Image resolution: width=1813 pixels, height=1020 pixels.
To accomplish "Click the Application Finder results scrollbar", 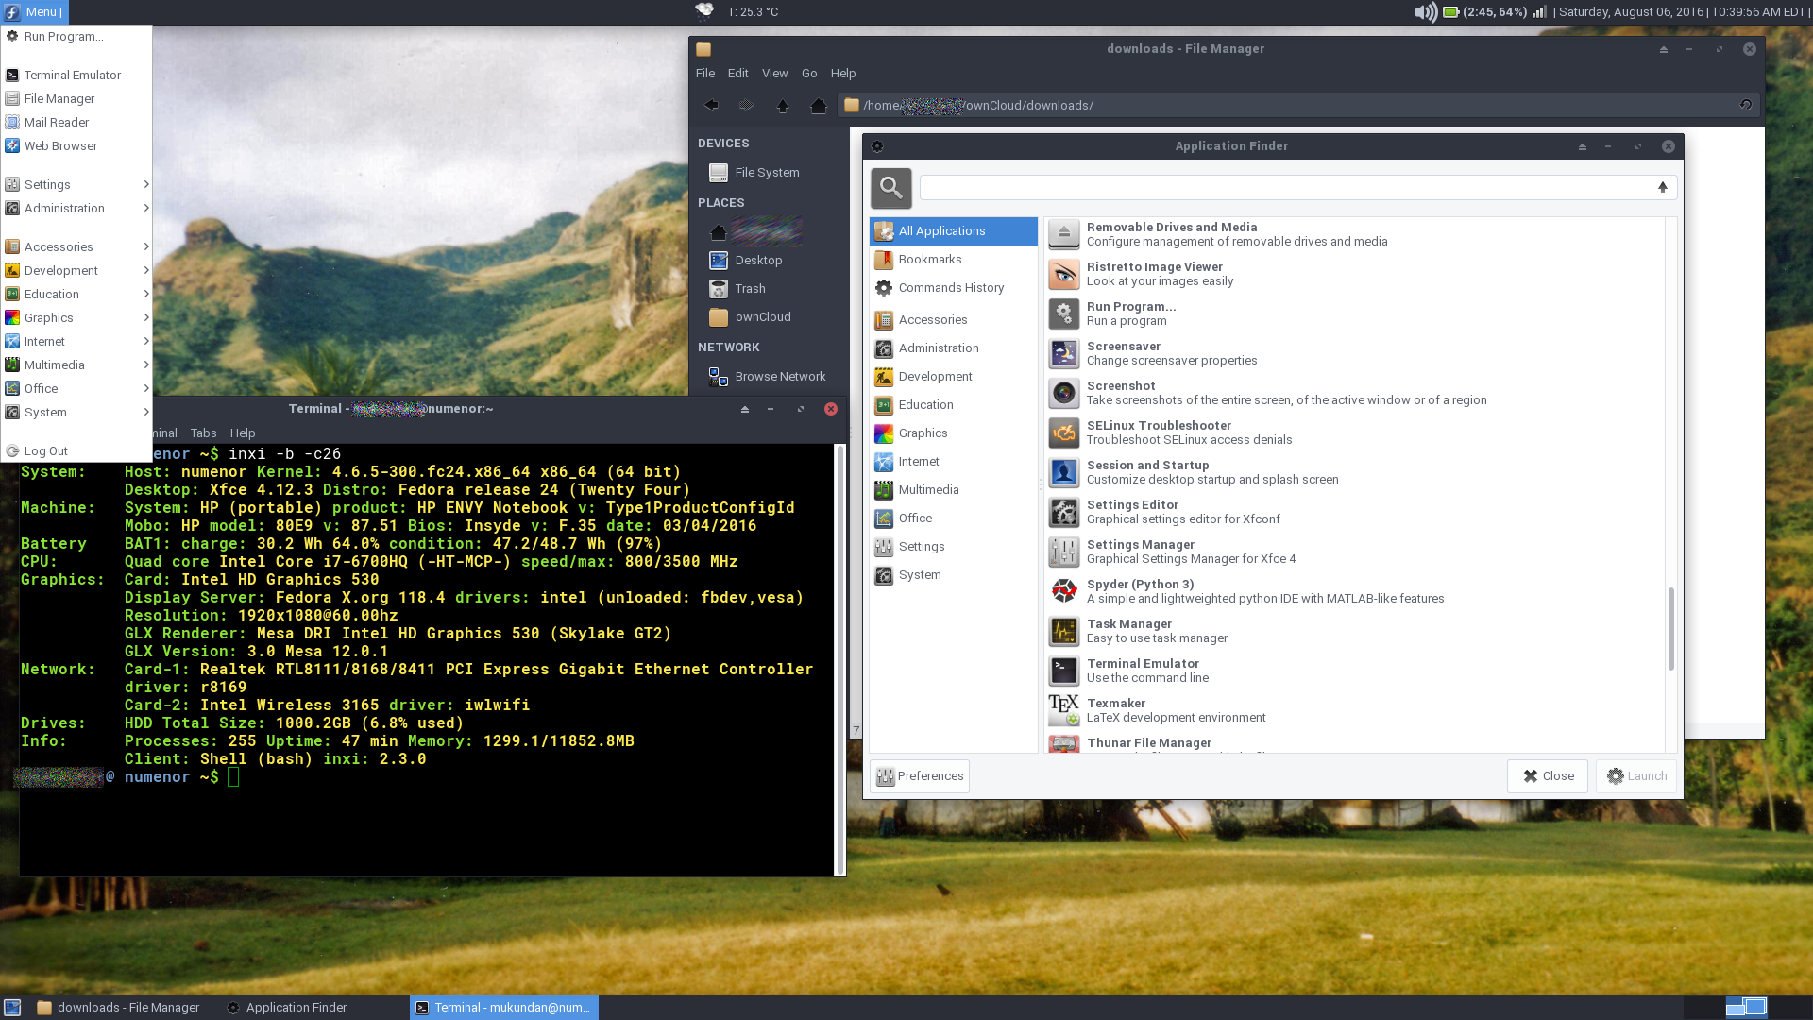I will [1670, 629].
